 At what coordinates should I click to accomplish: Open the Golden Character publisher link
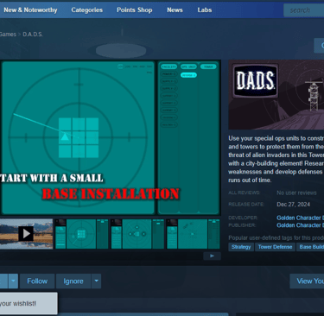[300, 225]
